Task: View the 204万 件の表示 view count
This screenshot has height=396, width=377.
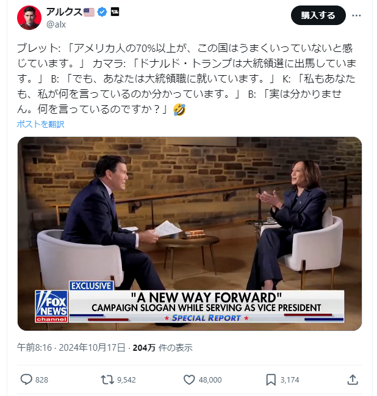Action: 163,348
